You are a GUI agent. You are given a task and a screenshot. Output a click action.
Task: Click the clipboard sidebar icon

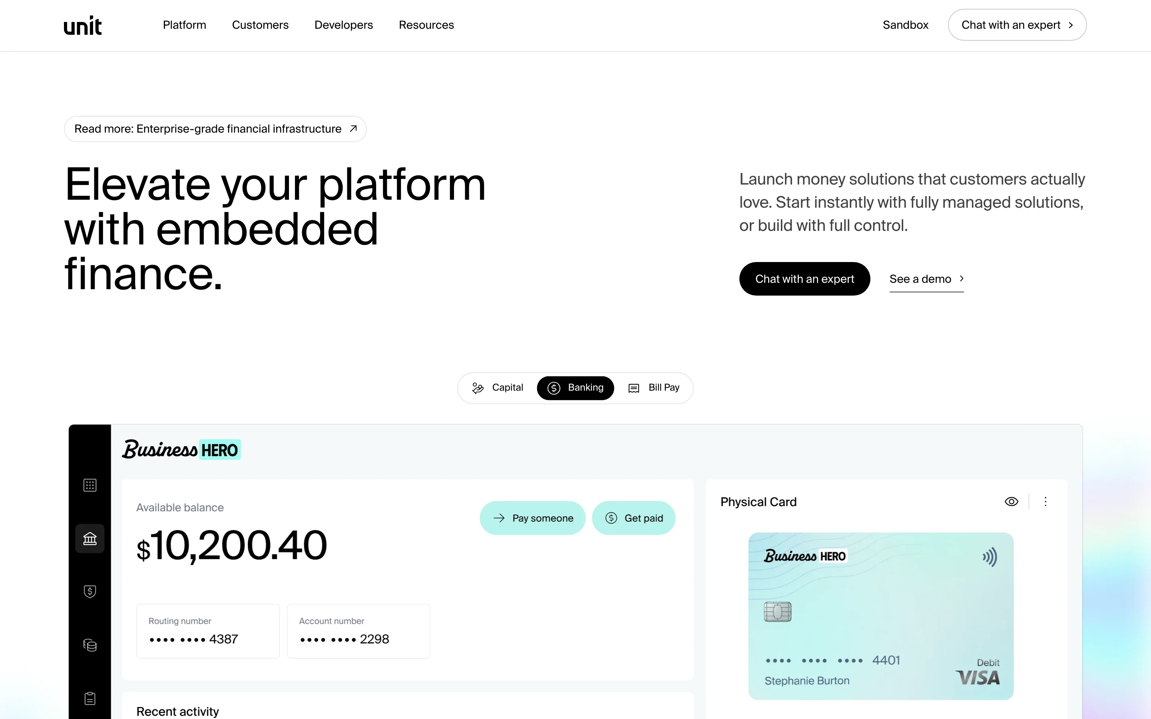90,698
